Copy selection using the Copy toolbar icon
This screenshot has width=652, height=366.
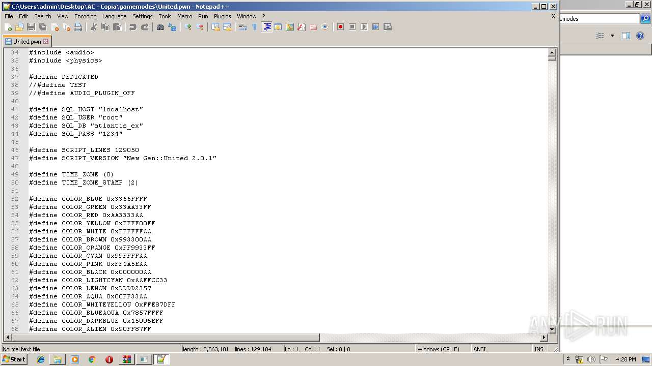pyautogui.click(x=105, y=27)
